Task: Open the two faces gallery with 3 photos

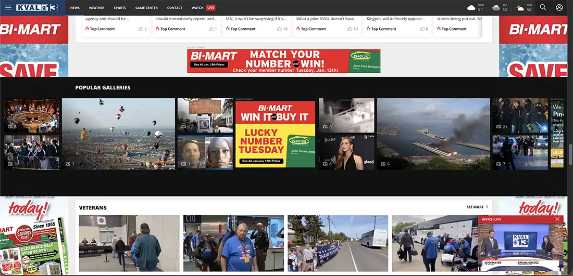Action: pyautogui.click(x=205, y=152)
